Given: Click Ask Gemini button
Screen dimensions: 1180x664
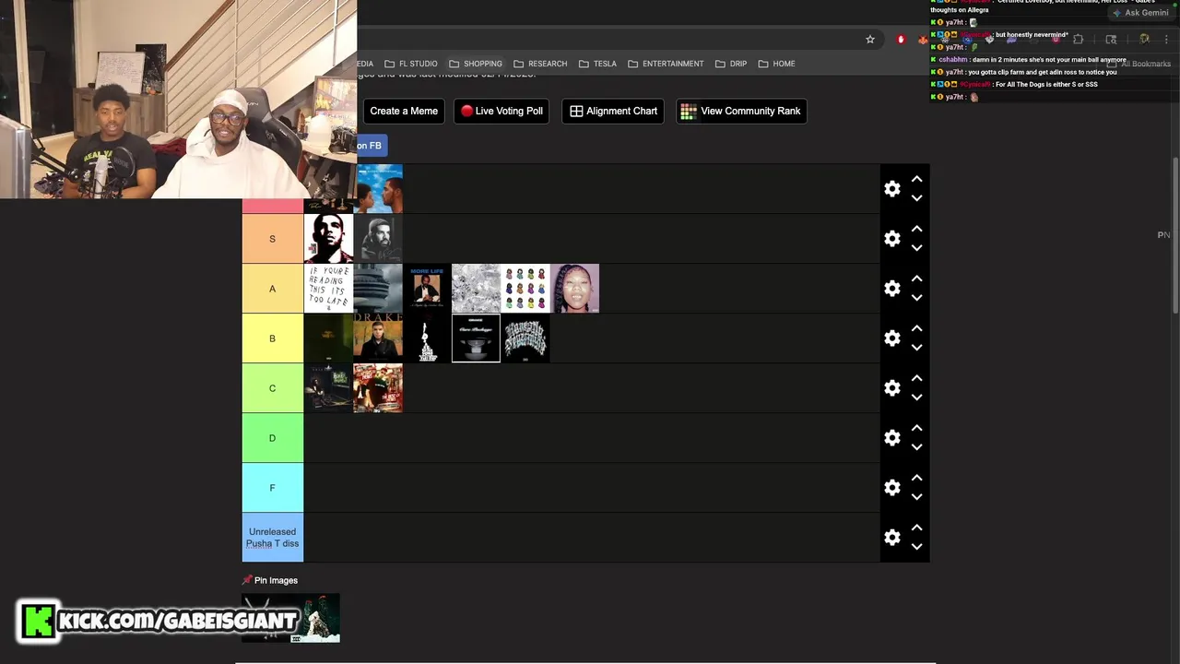Looking at the screenshot, I should pyautogui.click(x=1140, y=13).
